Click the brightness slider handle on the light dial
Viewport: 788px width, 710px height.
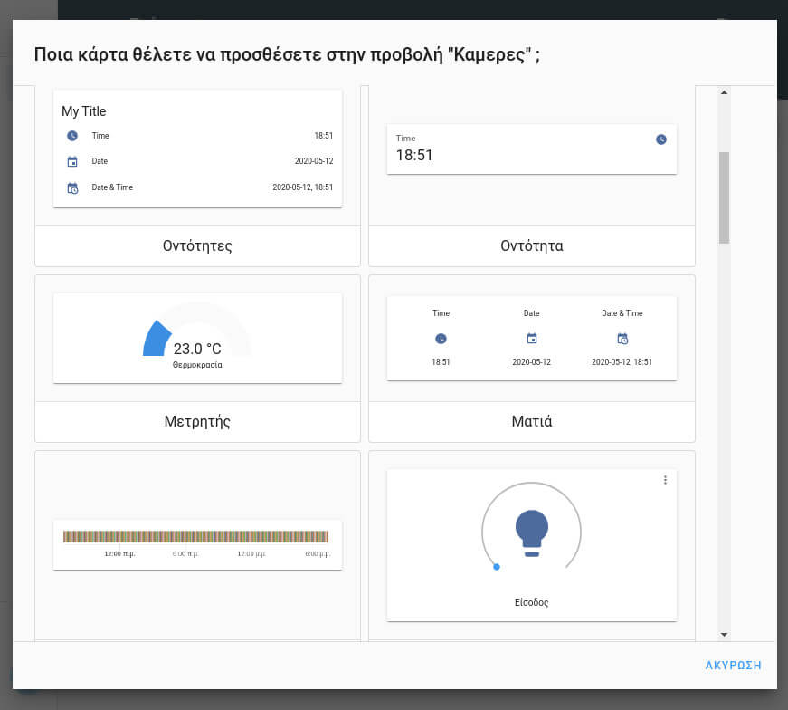click(x=497, y=567)
